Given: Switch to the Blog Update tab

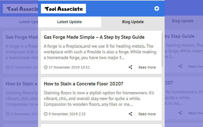Looking at the screenshot, I should 133,22.
